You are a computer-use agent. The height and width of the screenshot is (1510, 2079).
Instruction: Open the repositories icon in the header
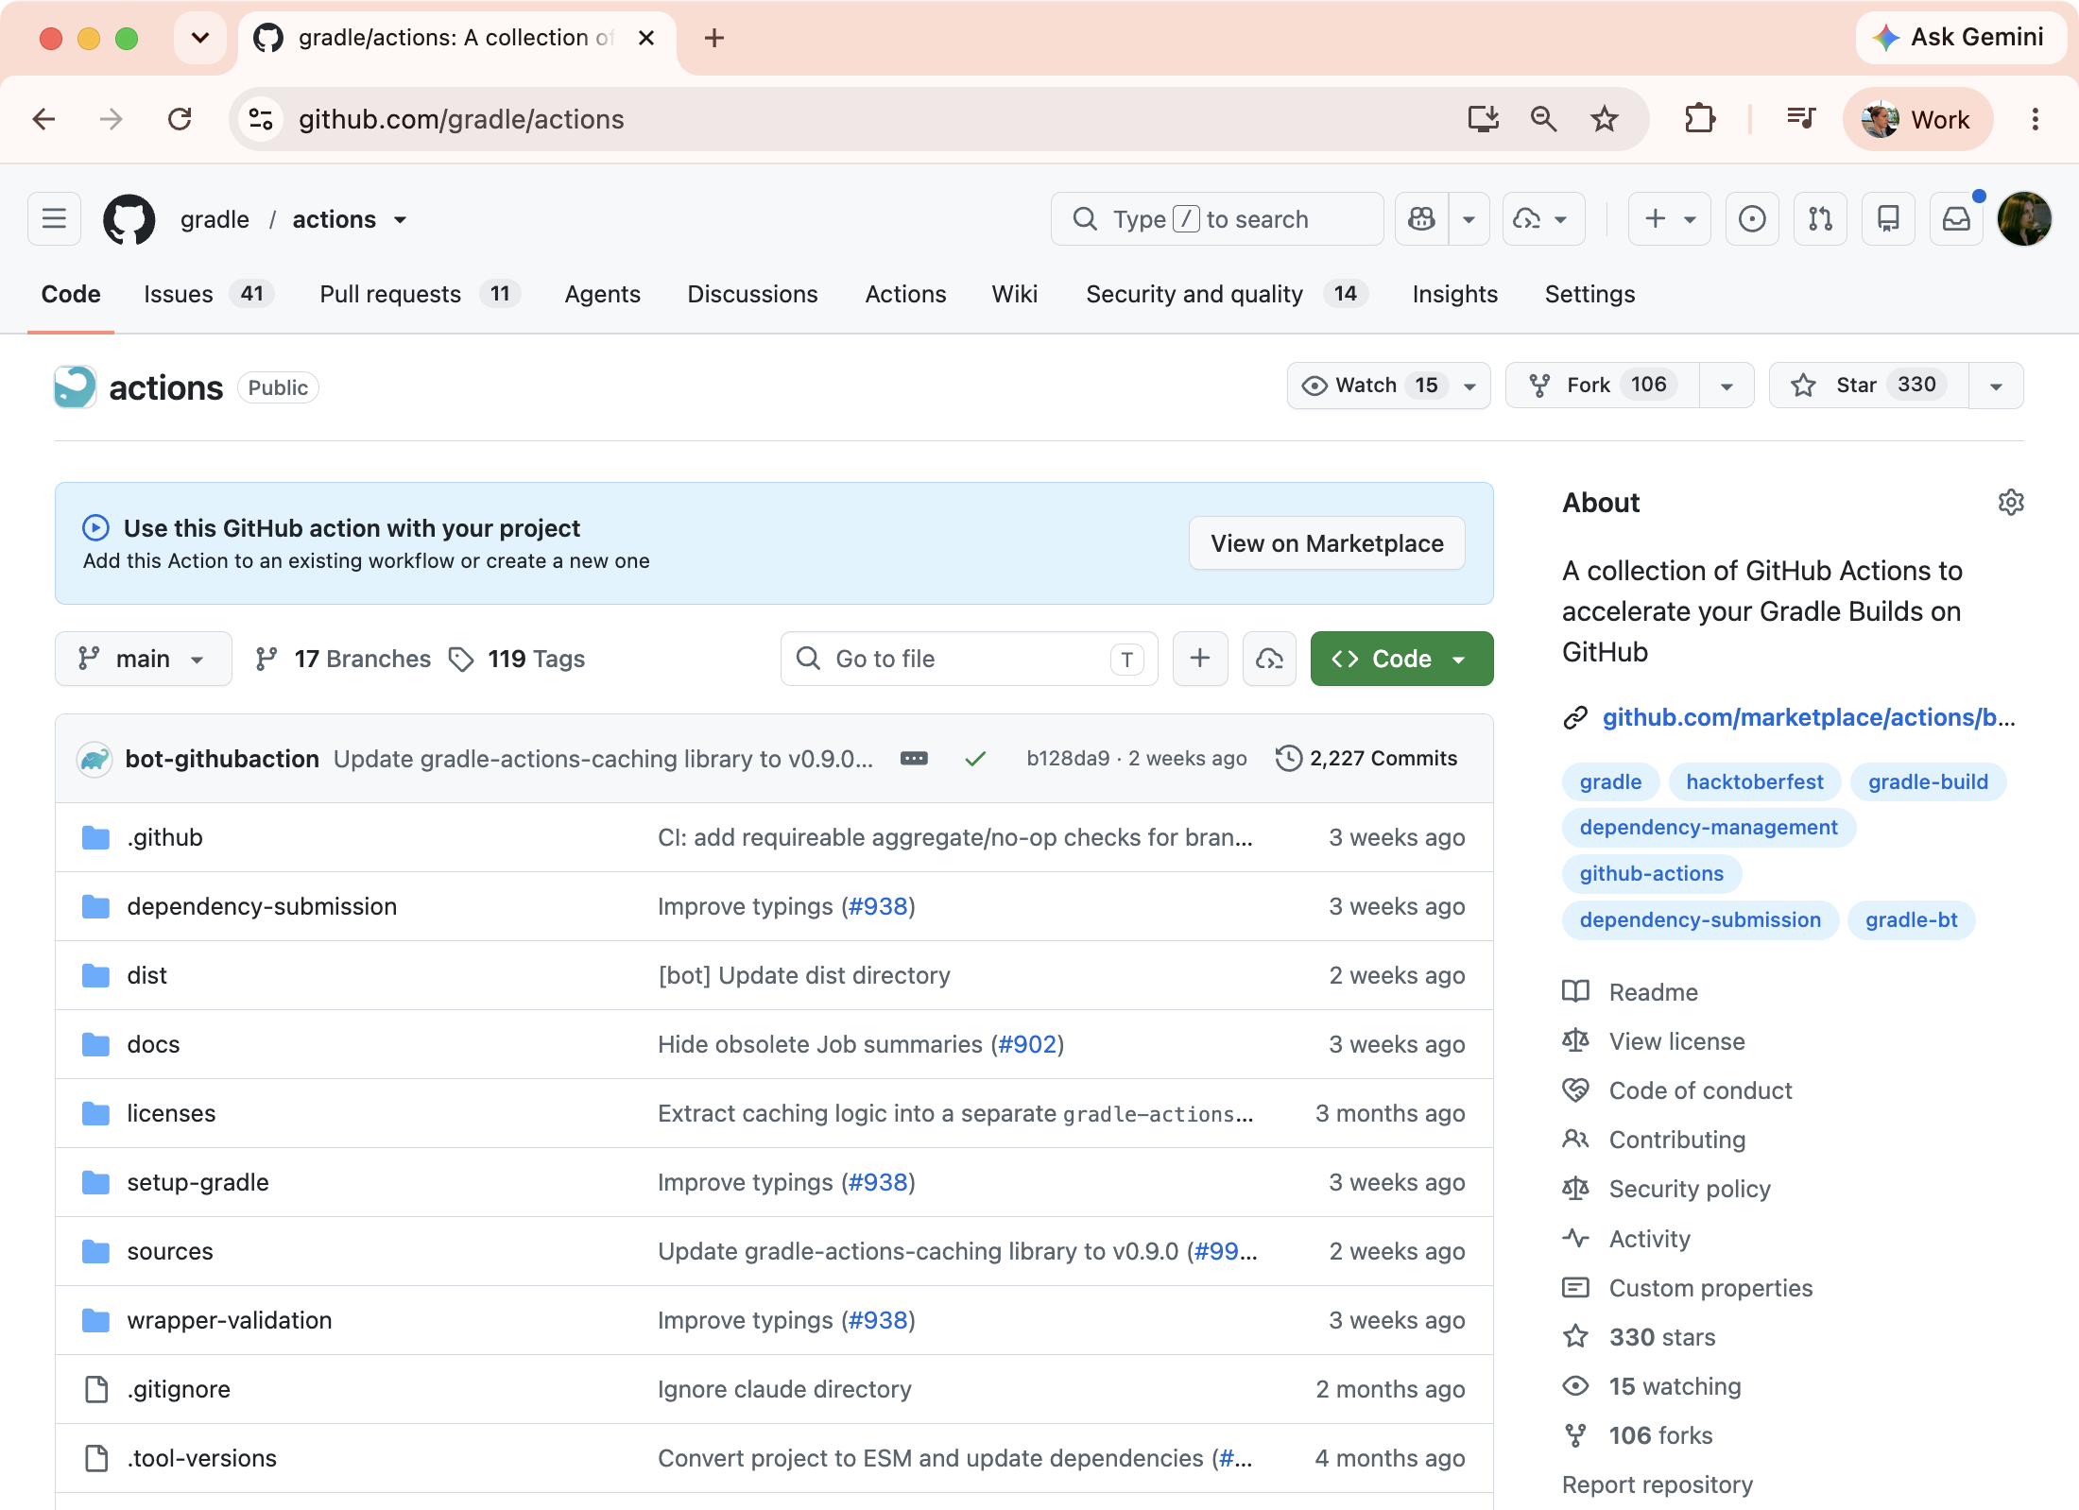(1888, 219)
